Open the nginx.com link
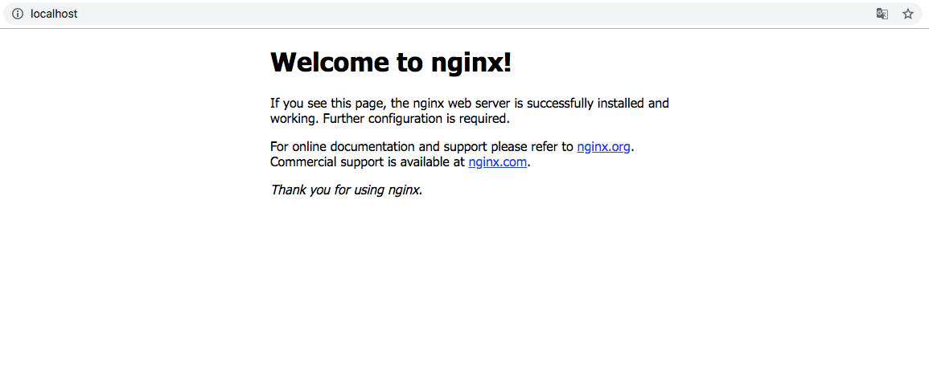Image resolution: width=929 pixels, height=380 pixels. [x=498, y=162]
